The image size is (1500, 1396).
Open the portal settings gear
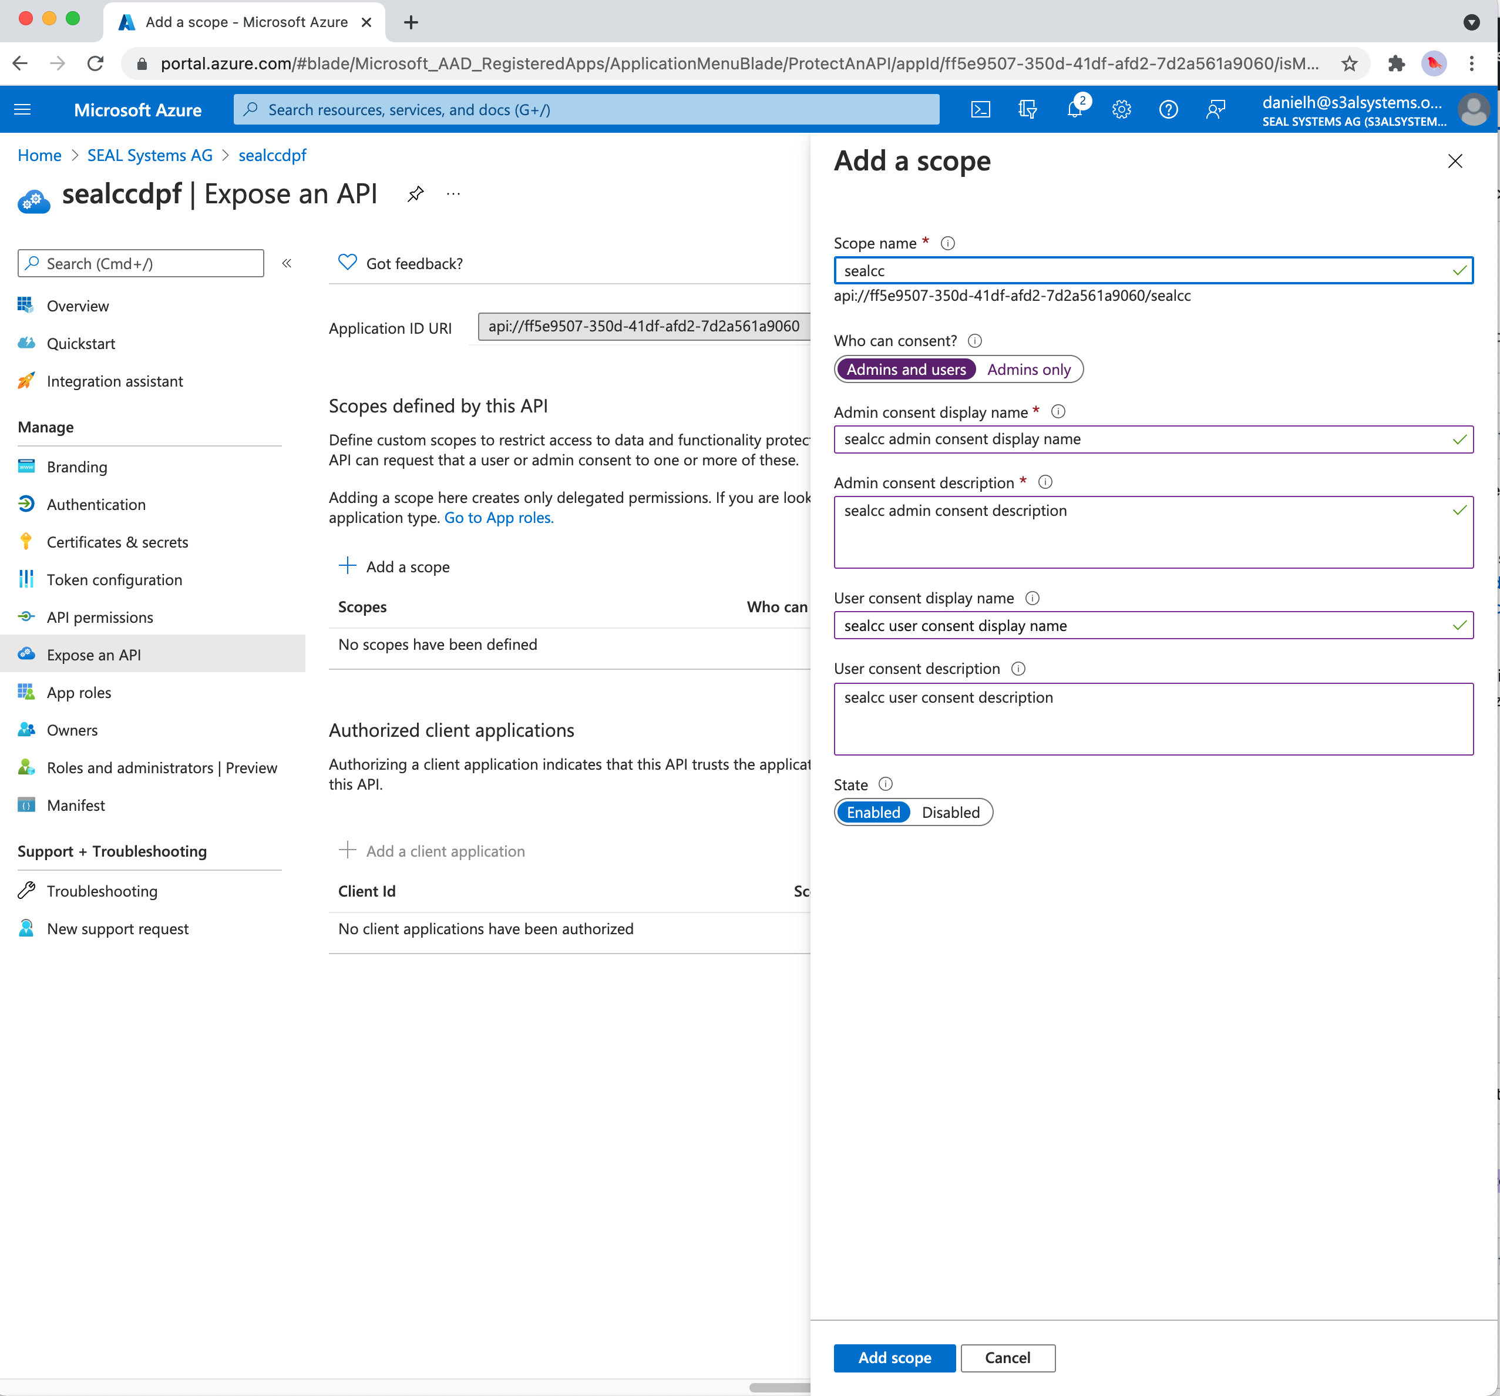(1121, 109)
